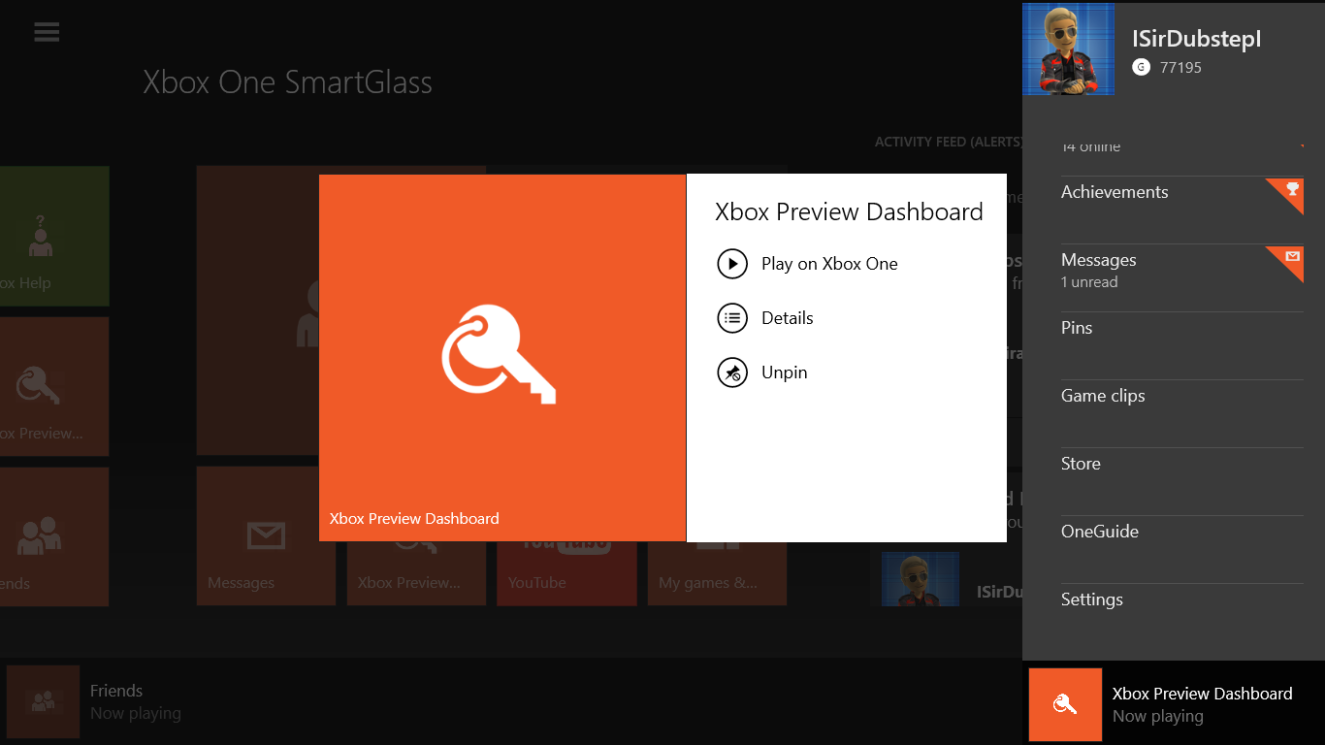
Task: Open Messages with 1 unread
Action: click(1182, 277)
